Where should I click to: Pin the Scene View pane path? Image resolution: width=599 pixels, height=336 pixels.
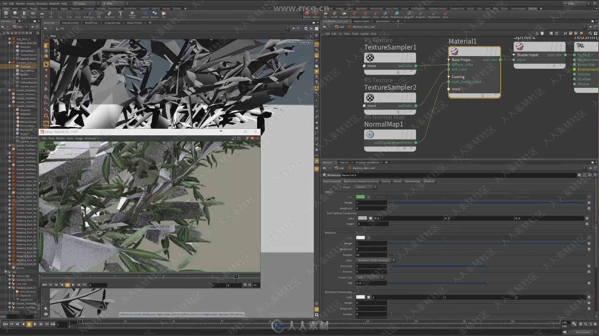[x=293, y=28]
